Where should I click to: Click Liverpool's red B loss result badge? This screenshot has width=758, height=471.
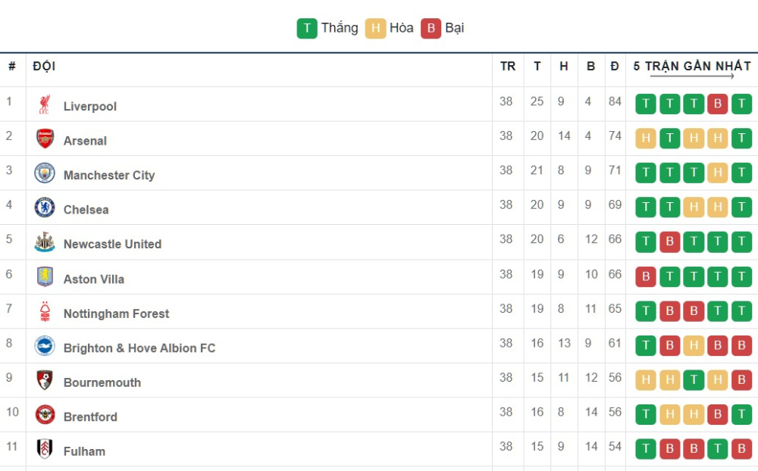717,104
